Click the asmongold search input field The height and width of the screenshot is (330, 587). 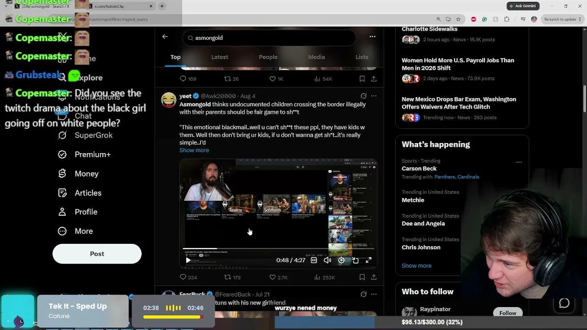[x=269, y=38]
